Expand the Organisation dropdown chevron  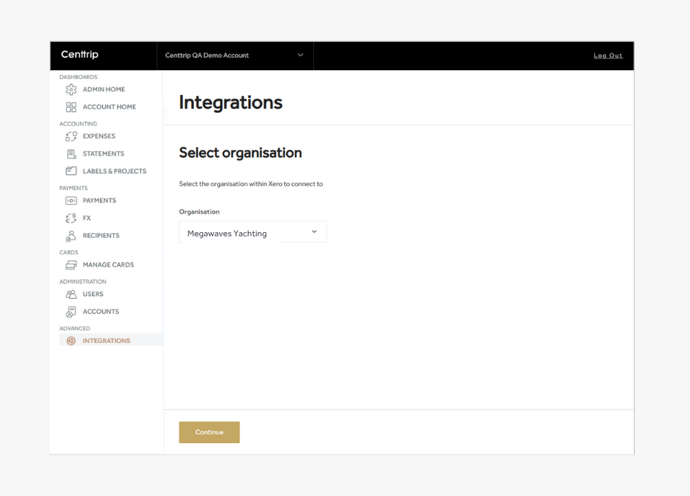(x=314, y=232)
